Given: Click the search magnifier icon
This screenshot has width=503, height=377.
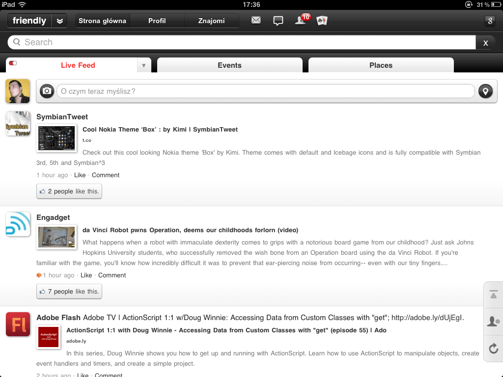Looking at the screenshot, I should (x=17, y=42).
